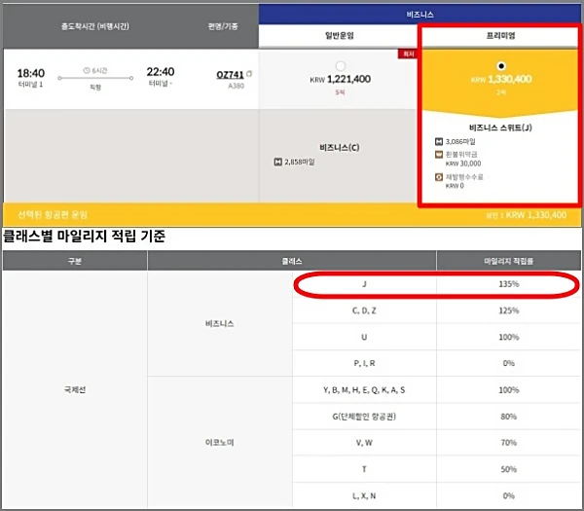Click the KRW 1,330,400 total in yellow bar
Screen dimensions: 584x511
[x=536, y=215]
